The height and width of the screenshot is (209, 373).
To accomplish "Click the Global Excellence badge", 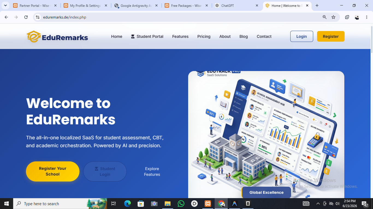I will pos(266,192).
